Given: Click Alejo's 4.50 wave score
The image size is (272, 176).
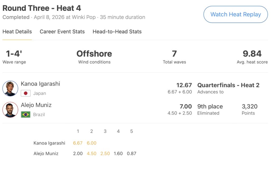Looking at the screenshot, I should pyautogui.click(x=92, y=154).
